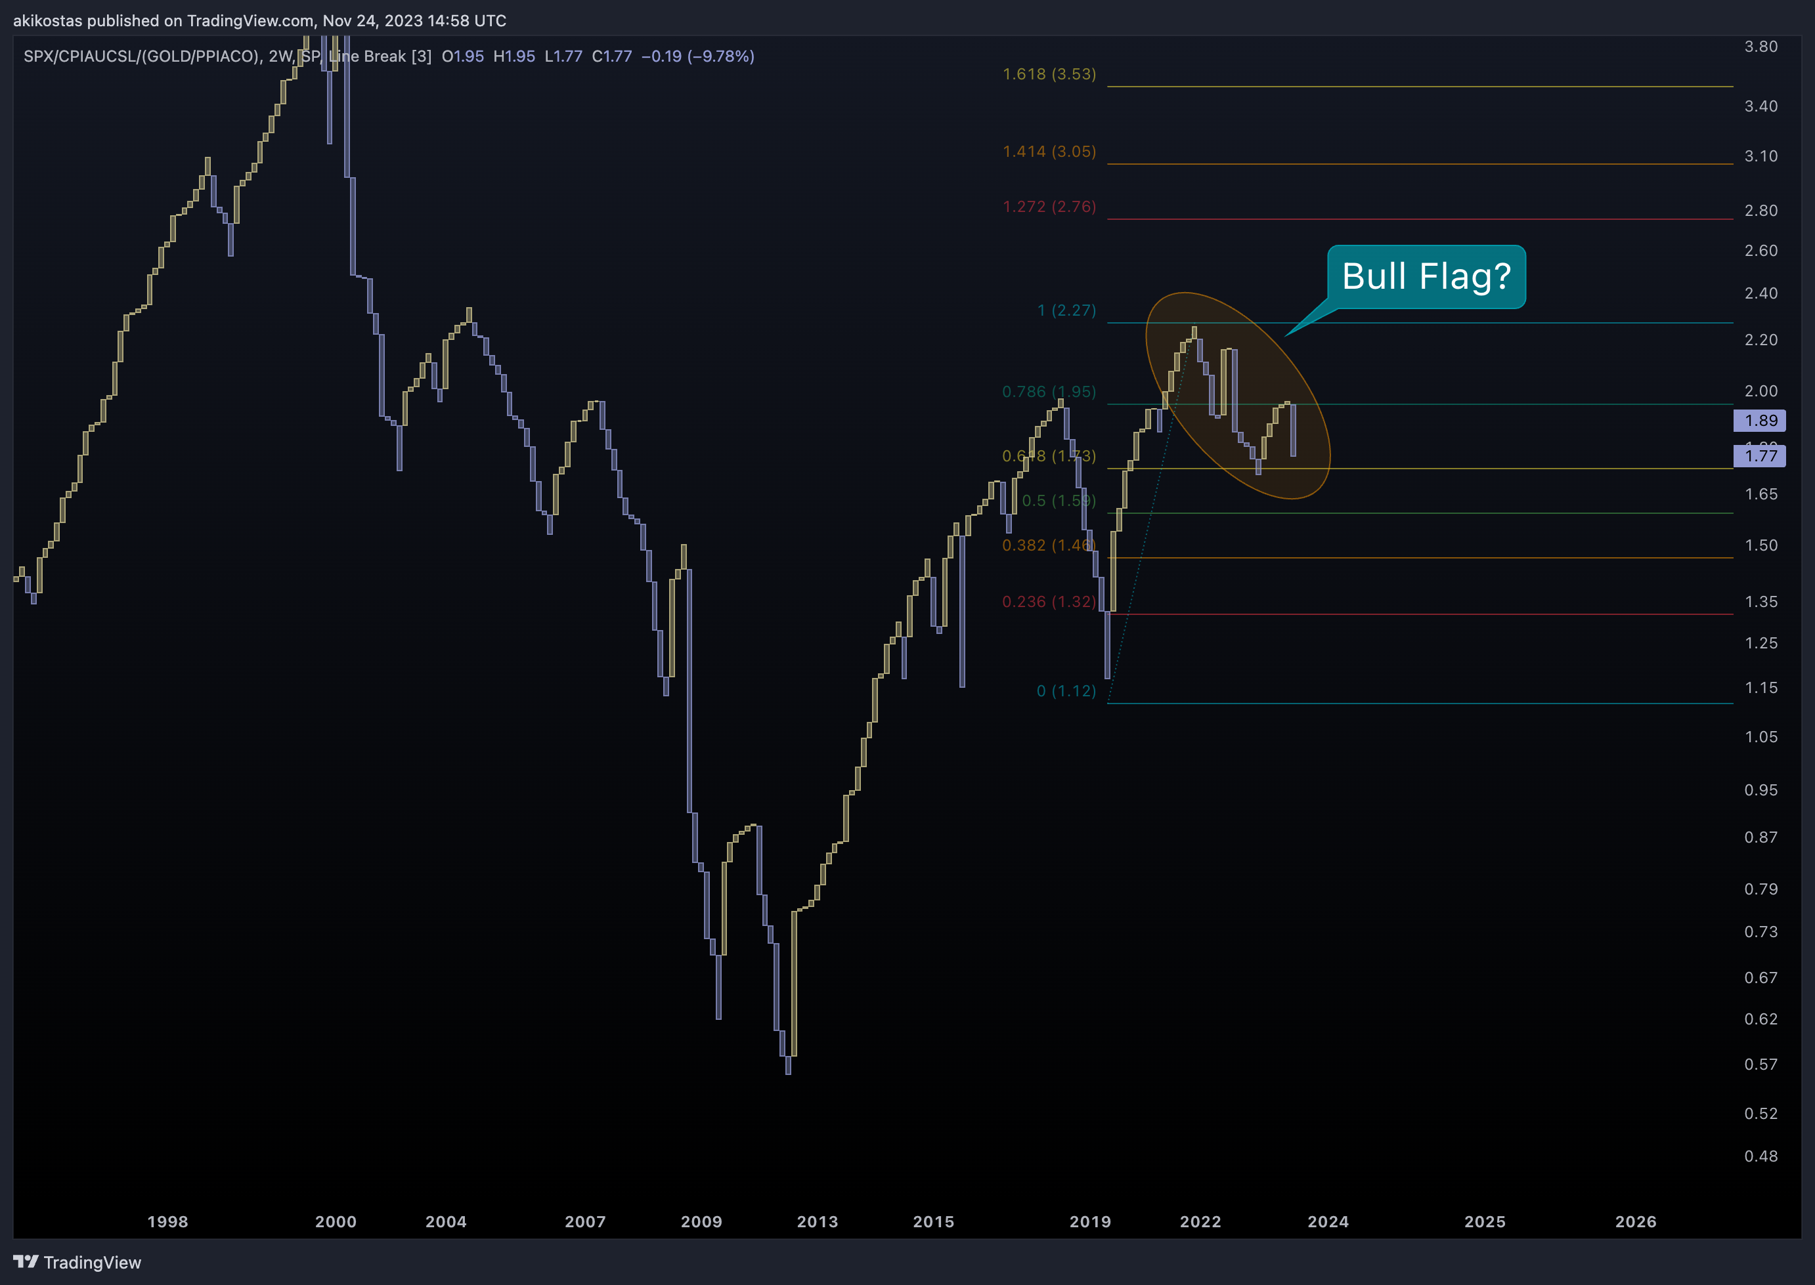Click the 0.236 (1.32) Fibonacci label

pyautogui.click(x=1049, y=601)
